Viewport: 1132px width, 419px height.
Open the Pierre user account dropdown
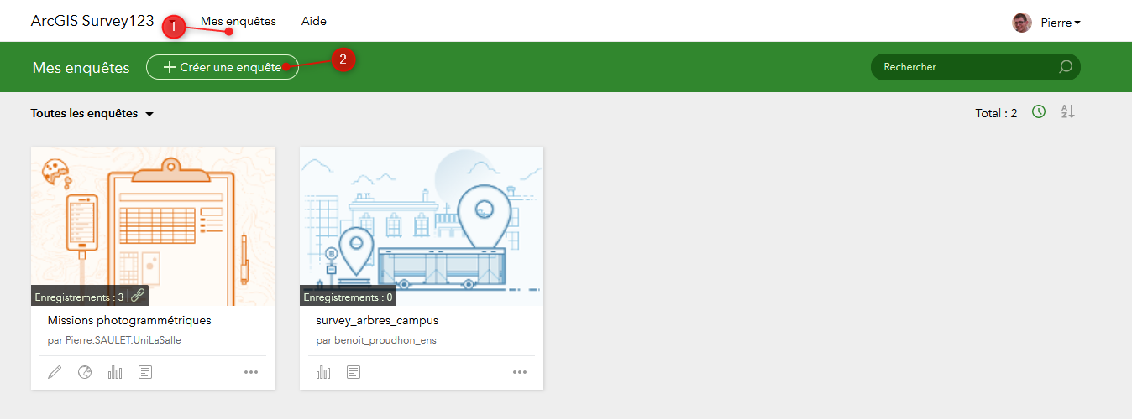(1060, 23)
